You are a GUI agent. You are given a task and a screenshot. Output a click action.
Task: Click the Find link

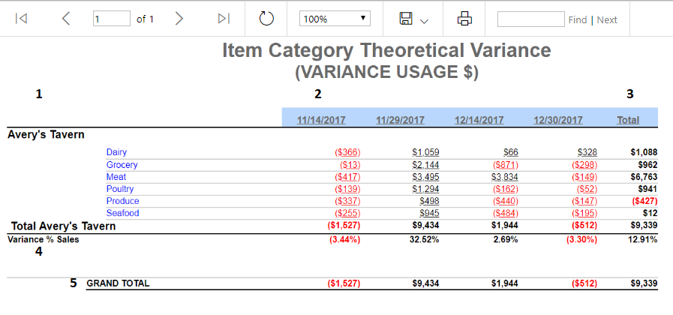point(578,19)
